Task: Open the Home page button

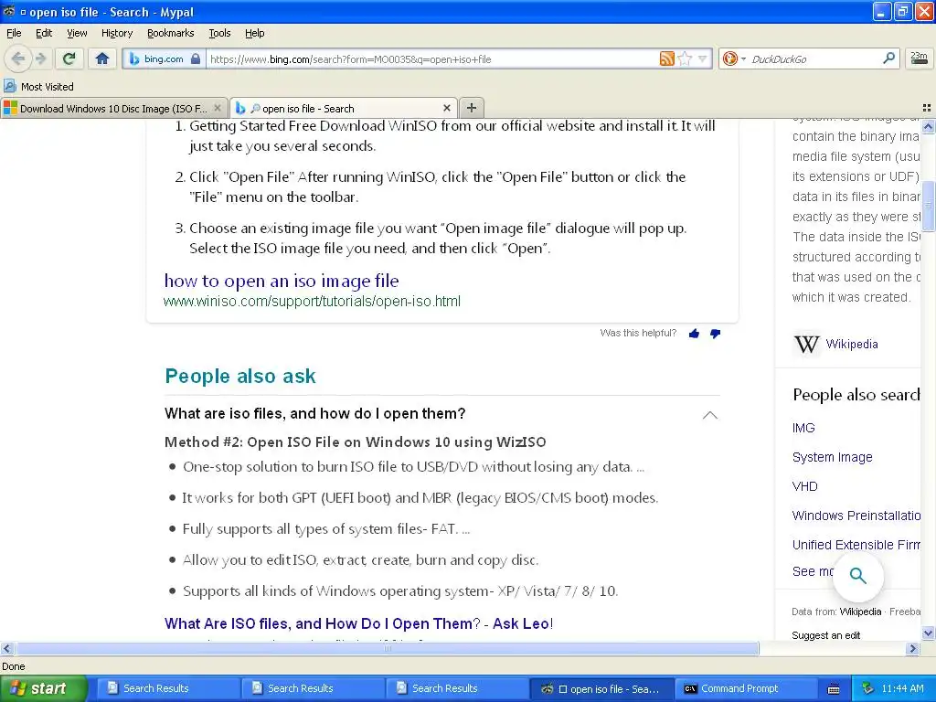Action: coord(102,58)
